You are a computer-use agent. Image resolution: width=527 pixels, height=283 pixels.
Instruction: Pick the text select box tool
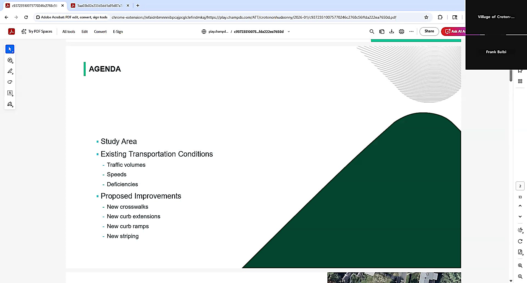click(10, 93)
